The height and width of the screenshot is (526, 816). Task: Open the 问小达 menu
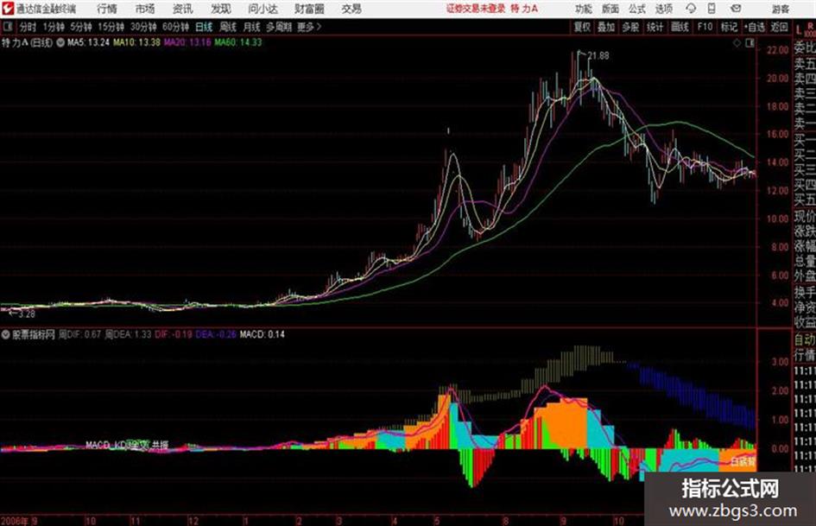[x=263, y=9]
